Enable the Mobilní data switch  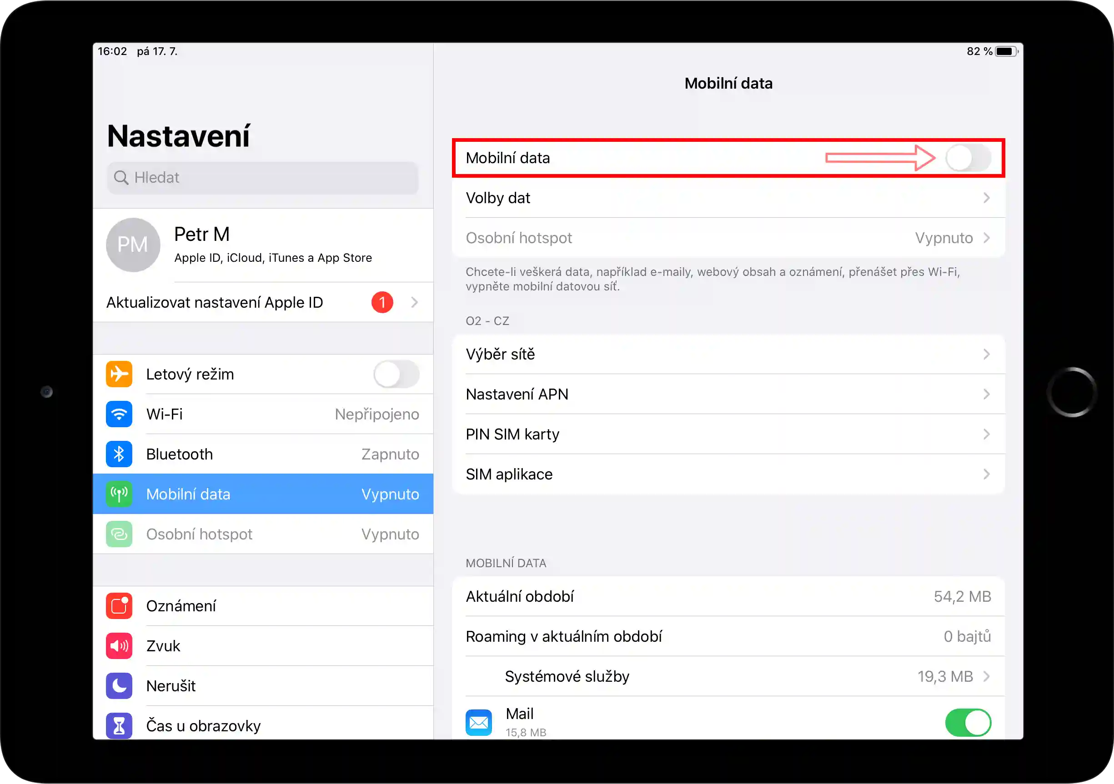coord(968,158)
